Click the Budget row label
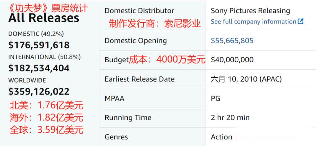This screenshot has height=146, width=316. point(117,60)
